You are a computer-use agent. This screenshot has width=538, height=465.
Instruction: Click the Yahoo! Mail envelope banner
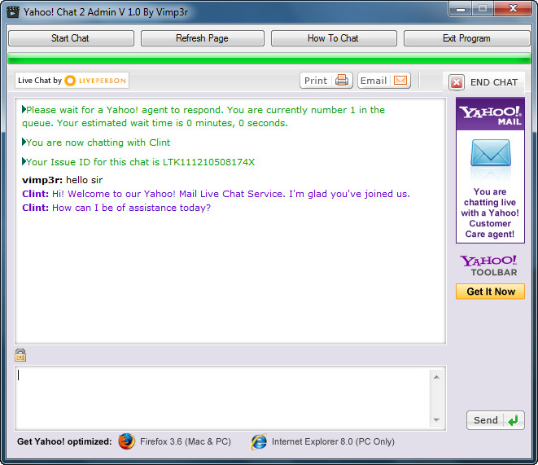[x=490, y=170]
